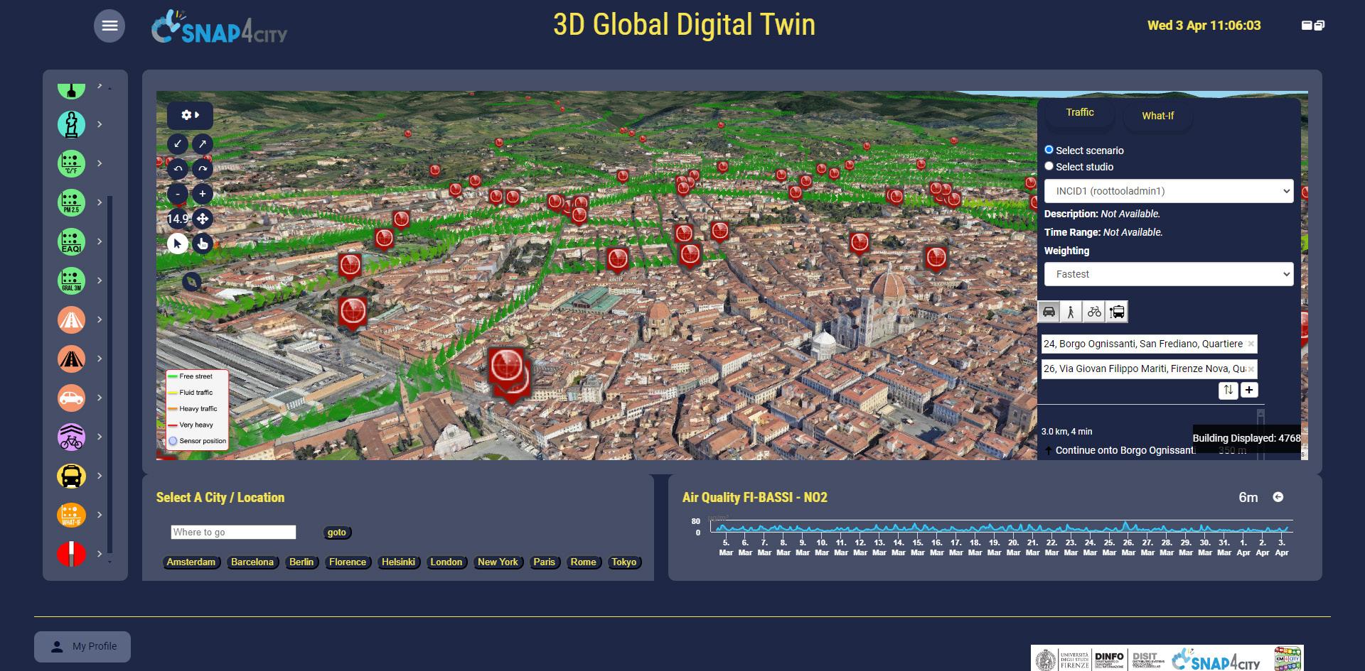Click the Snap4City logo in header
This screenshot has width=1365, height=671.
(x=219, y=27)
